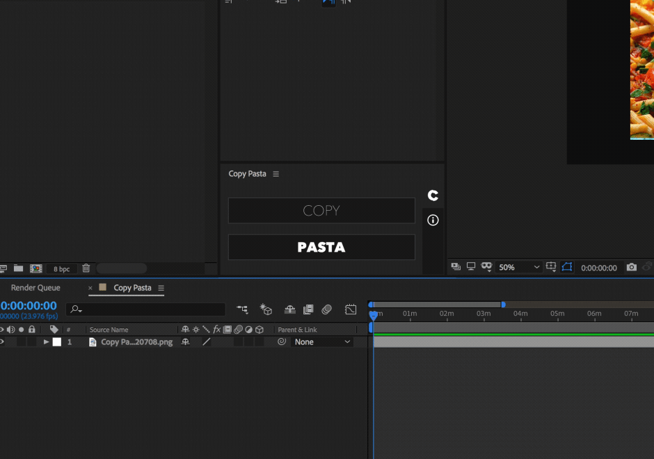
Task: Open the 3D glasses view options dropdown
Action: click(486, 266)
